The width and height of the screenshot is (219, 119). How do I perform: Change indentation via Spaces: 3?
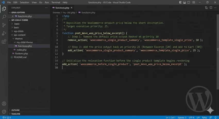click(x=182, y=118)
